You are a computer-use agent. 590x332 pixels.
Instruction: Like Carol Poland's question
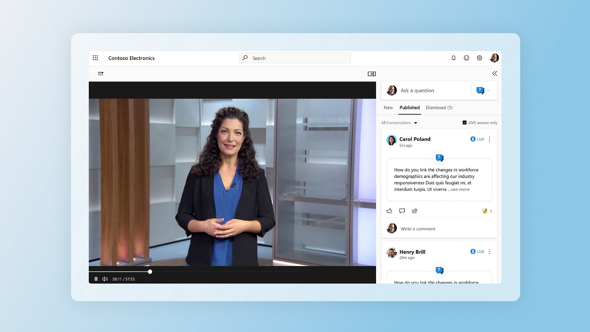(389, 211)
